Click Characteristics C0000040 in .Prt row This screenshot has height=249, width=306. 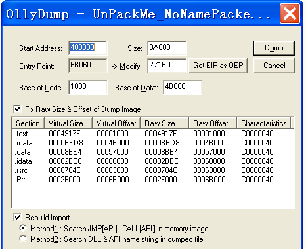tap(257, 180)
